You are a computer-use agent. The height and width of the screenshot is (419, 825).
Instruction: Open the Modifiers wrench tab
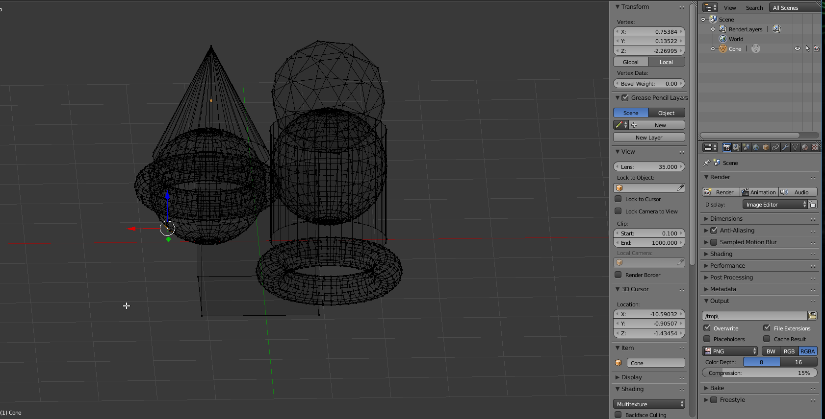click(785, 147)
